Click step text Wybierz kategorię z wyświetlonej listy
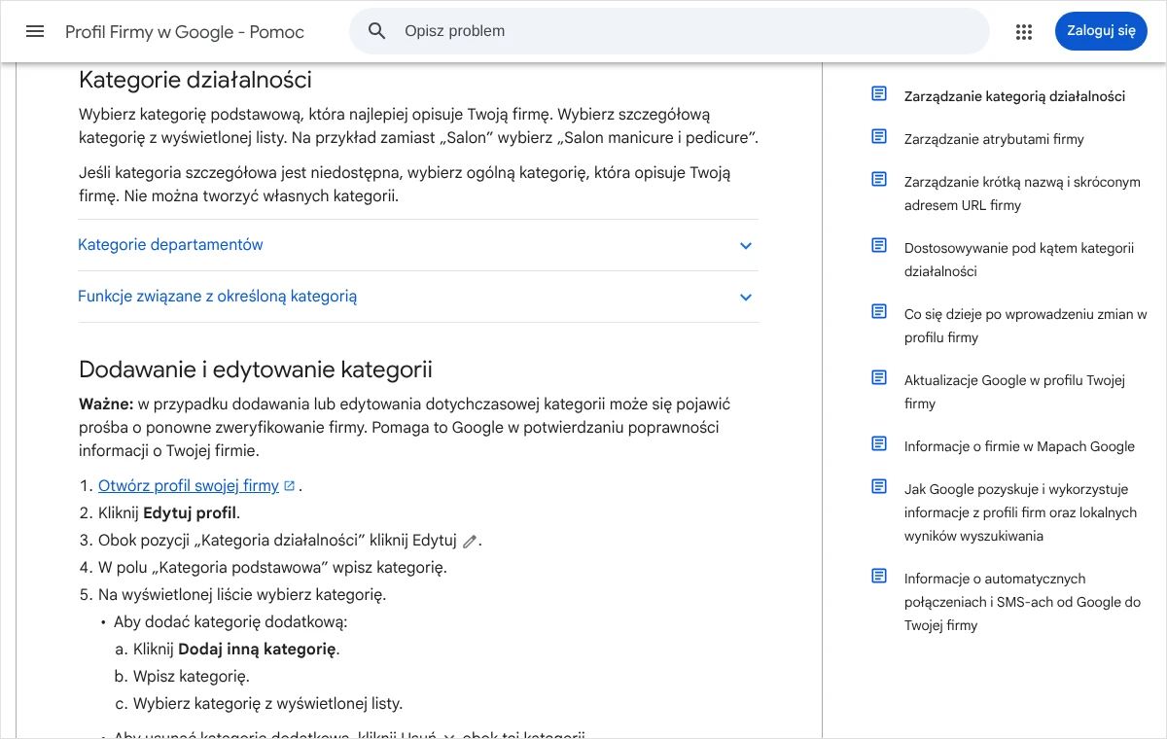Viewport: 1167px width, 739px height. point(267,703)
